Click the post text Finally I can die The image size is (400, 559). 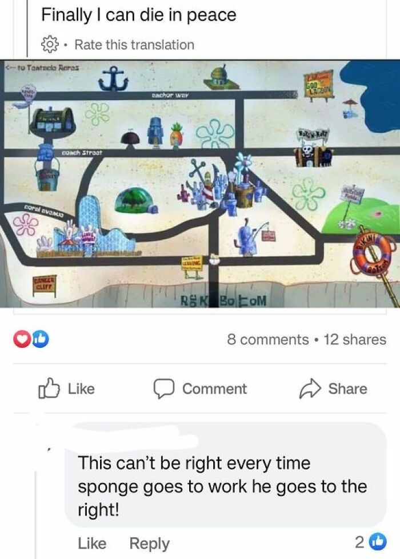click(138, 15)
